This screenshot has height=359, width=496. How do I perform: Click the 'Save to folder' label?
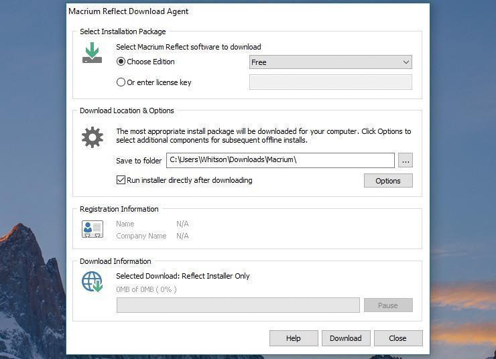139,161
